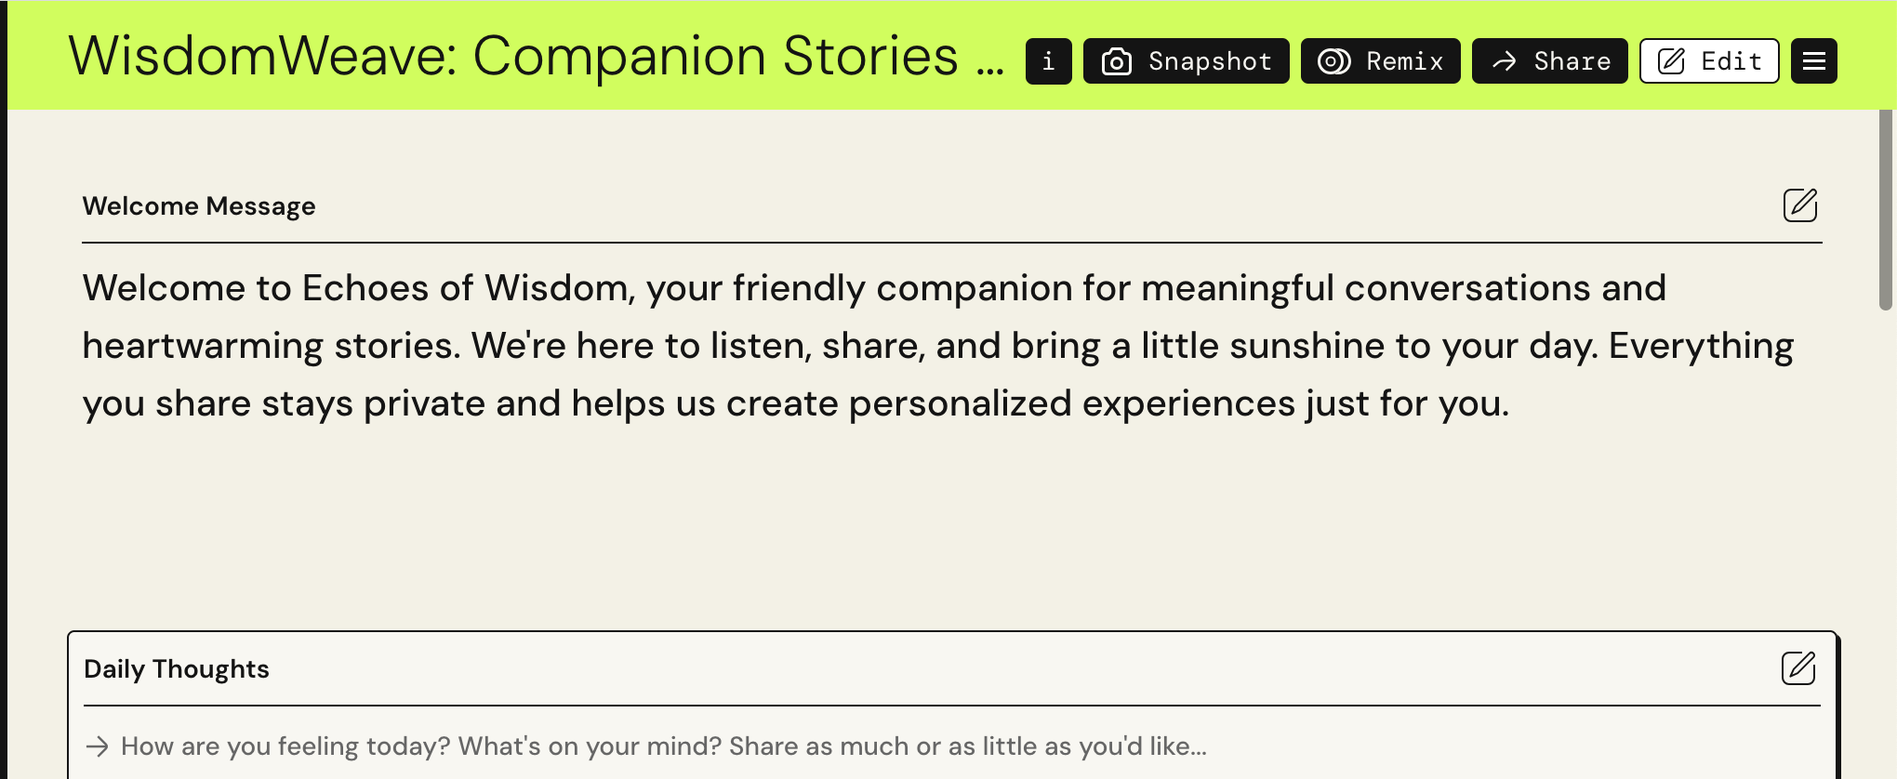Screen dimensions: 1897x779
Task: Click the Snapshot camera icon
Action: (x=1116, y=61)
